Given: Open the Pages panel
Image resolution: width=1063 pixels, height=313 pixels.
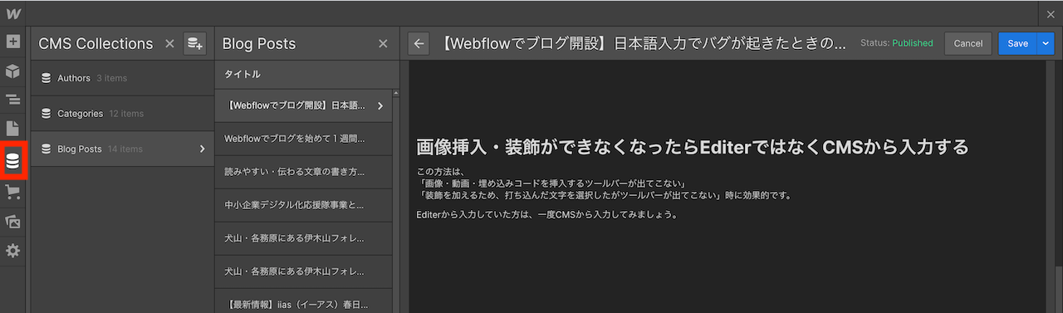Looking at the screenshot, I should click(12, 129).
